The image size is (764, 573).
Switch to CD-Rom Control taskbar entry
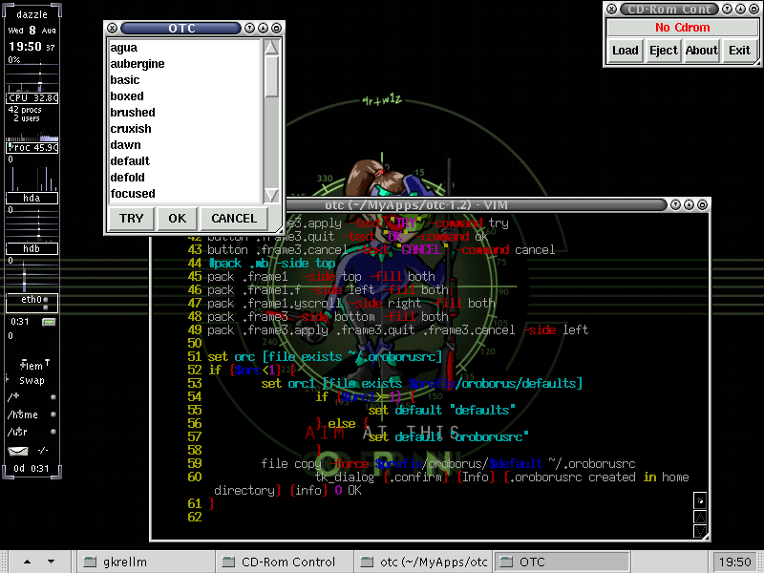[x=284, y=562]
